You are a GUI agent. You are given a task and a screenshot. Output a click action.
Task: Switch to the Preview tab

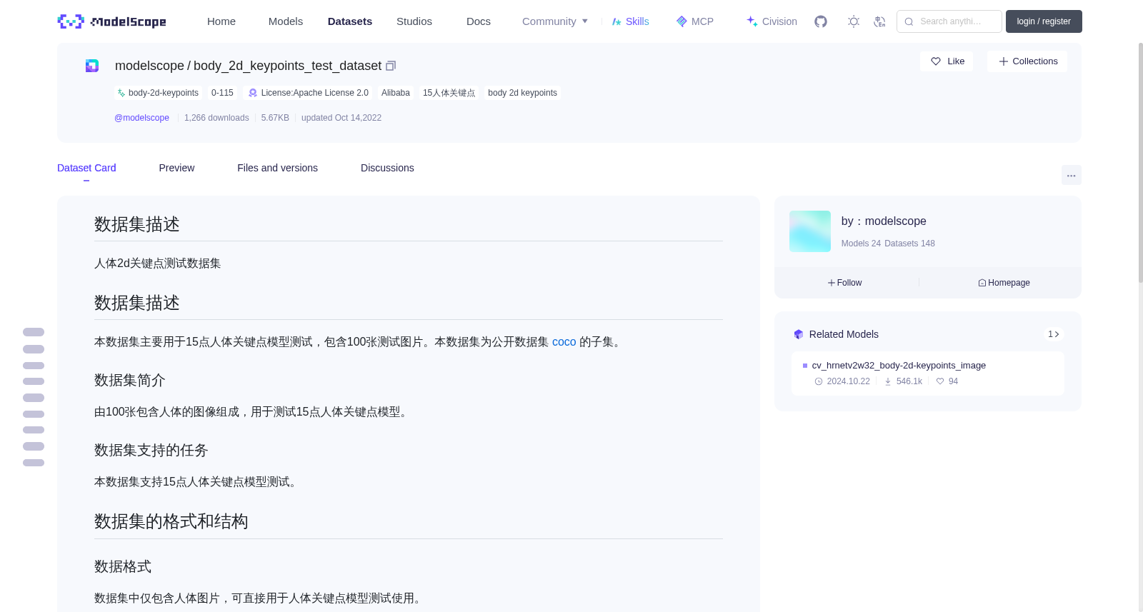pyautogui.click(x=176, y=168)
